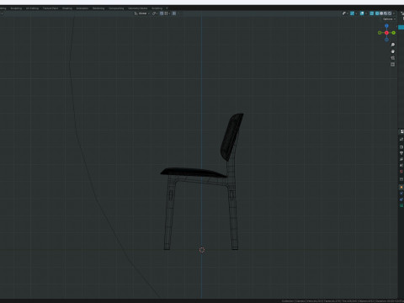The height and width of the screenshot is (303, 404).
Task: Switch to the Geometry Nodes workspace tab
Action: (x=137, y=8)
